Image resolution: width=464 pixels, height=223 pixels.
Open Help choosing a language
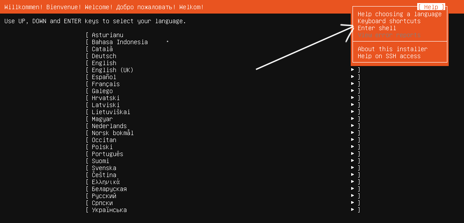399,14
